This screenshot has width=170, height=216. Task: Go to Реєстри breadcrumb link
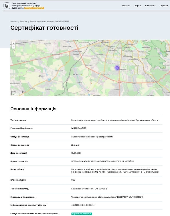tap(24, 21)
